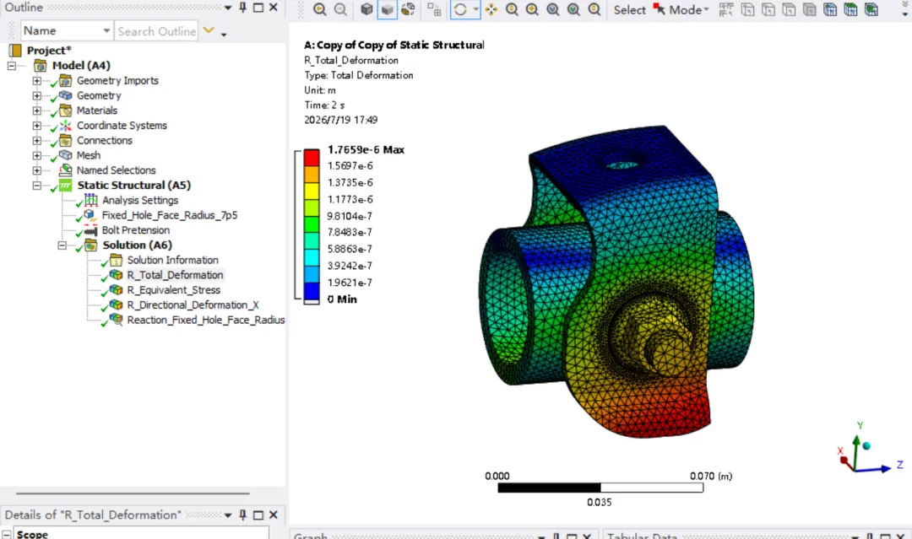912x539 pixels.
Task: Click the cyan isometric ball on triad
Action: [866, 445]
